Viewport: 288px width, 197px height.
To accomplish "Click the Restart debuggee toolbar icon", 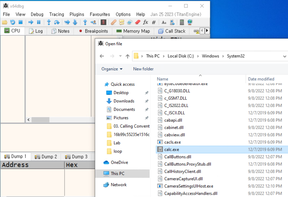I will (x=12, y=22).
